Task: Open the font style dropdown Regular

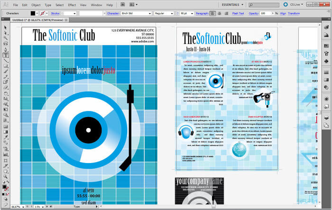Action: (172, 13)
